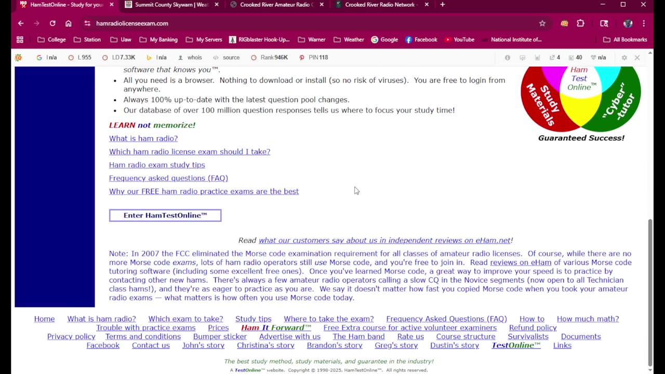Open the apps grid in bookmarks bar
This screenshot has height=374, width=665.
point(20,39)
